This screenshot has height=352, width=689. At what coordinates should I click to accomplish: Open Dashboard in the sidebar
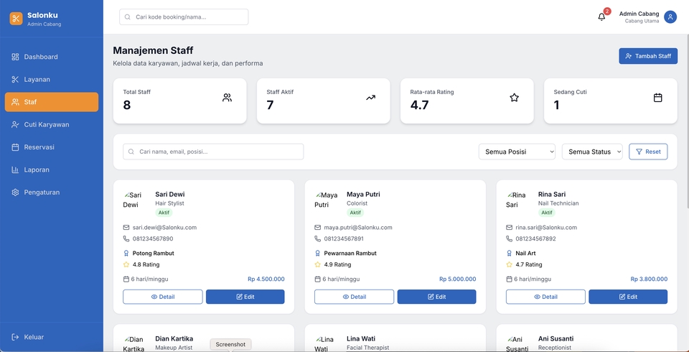pyautogui.click(x=41, y=57)
